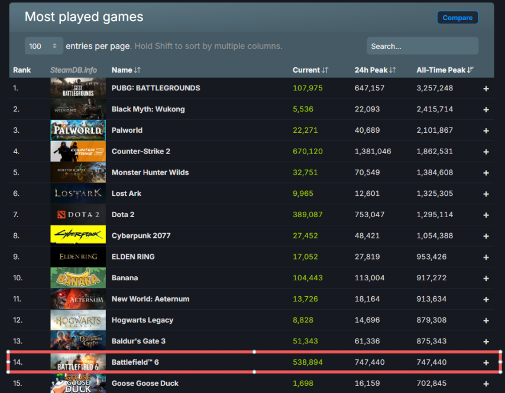Image resolution: width=505 pixels, height=393 pixels.
Task: Sort by All-Time Peak column header
Action: pyautogui.click(x=445, y=70)
